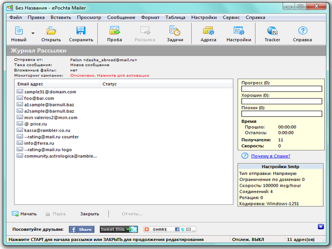Click the greyed Рассылка toolbar icon
Viewport: 332px width, 249px height.
point(145,31)
